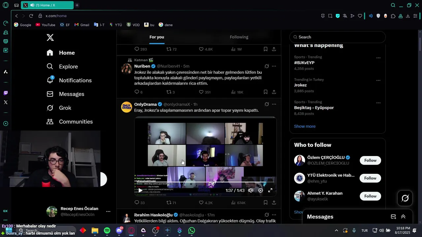Open more options for Beşiktaş - Eyüpspor trend
Image resolution: width=422 pixels, height=237 pixels.
[378, 103]
